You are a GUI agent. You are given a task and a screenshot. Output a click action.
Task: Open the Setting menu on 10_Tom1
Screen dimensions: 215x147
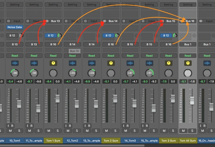click(x=15, y=4)
